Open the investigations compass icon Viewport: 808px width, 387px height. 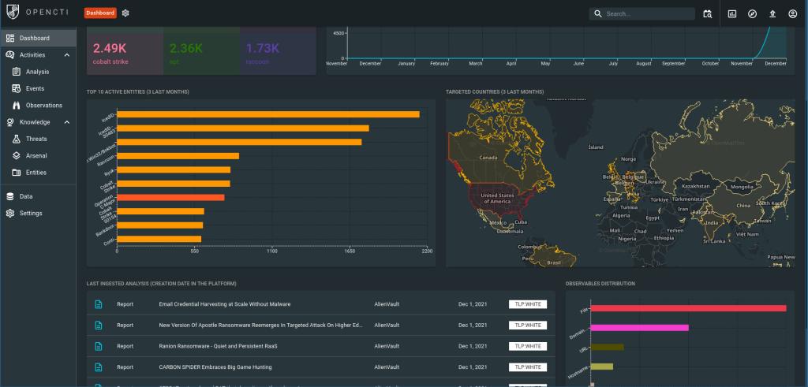coord(752,14)
